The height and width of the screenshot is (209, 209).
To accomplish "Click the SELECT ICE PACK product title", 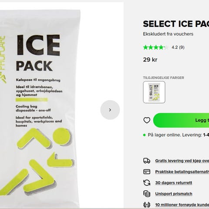I will (176, 24).
